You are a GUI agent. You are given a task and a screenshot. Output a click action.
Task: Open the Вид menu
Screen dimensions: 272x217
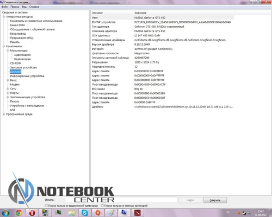pos(24,7)
